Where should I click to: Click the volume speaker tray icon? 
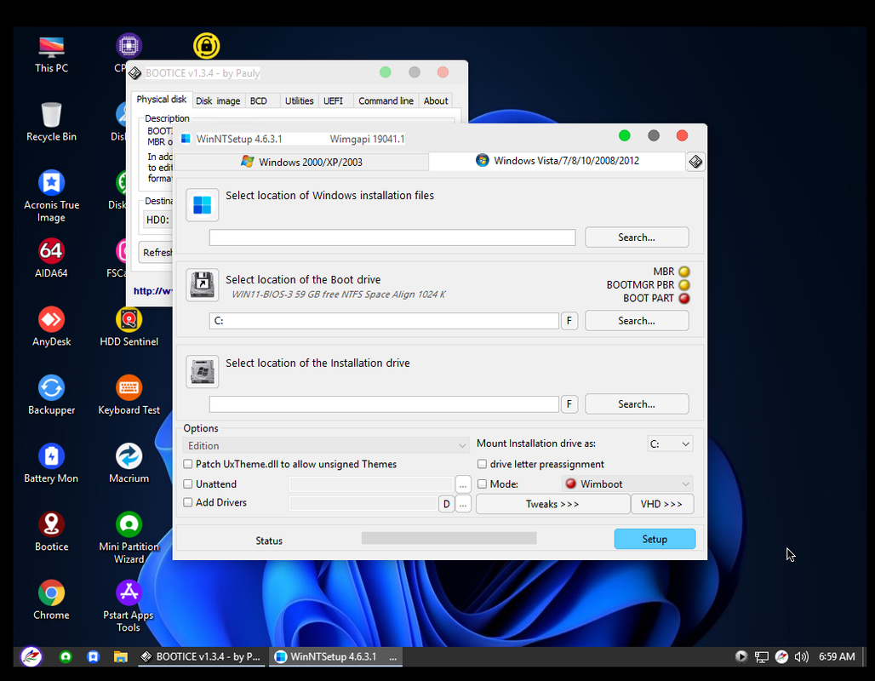pos(801,656)
